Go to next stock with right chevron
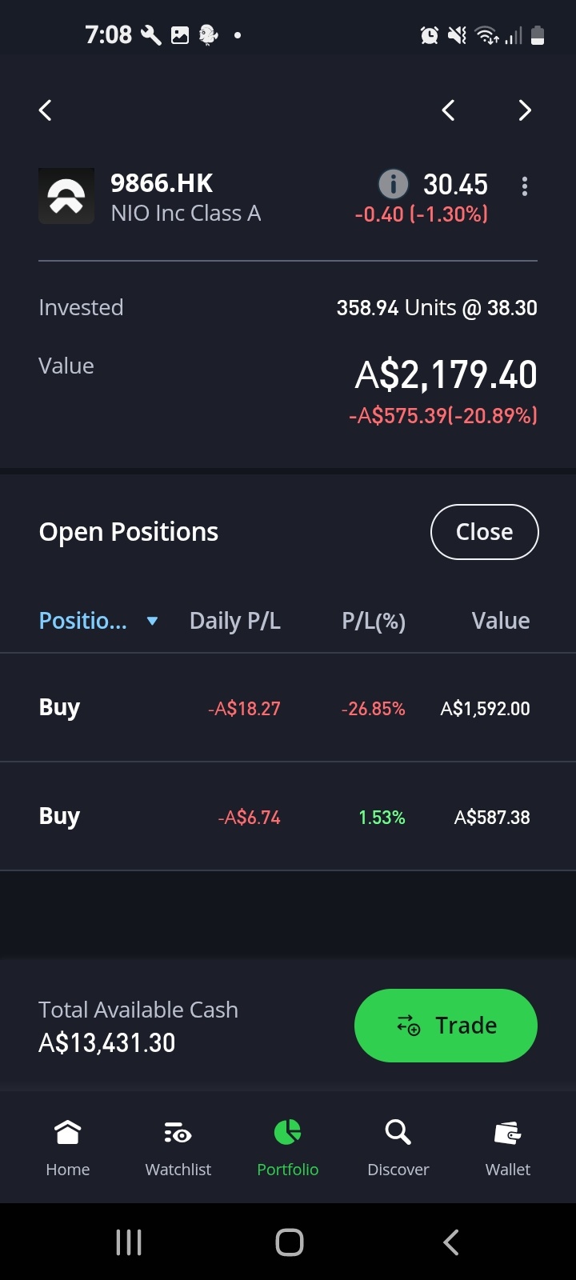The height and width of the screenshot is (1280, 576). (x=524, y=110)
